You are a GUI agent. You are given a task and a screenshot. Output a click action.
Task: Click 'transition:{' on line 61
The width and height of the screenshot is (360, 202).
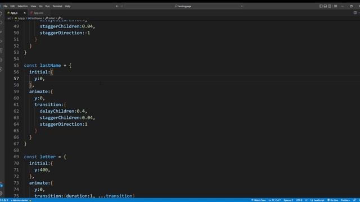[x=50, y=105]
